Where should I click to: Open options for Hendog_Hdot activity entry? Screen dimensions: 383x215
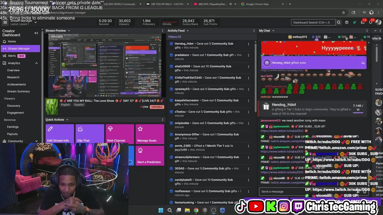coord(248,44)
